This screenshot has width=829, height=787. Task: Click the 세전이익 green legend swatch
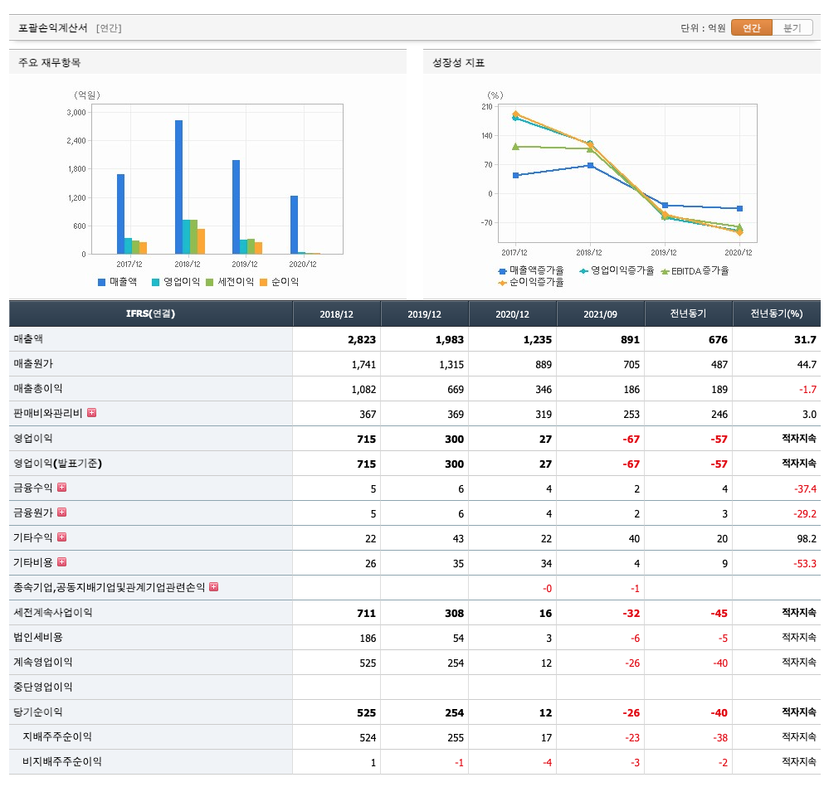209,282
